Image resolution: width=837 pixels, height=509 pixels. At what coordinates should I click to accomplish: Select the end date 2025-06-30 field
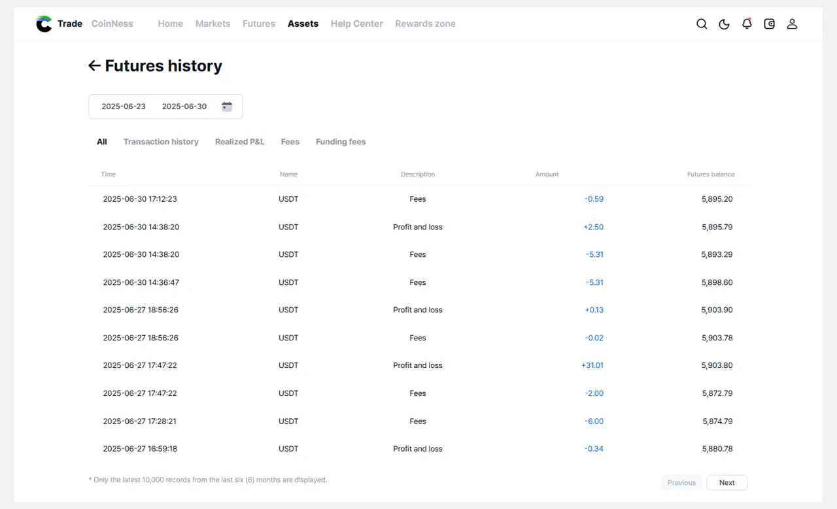[x=184, y=107]
